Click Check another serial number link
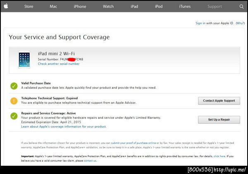 tap(59, 64)
